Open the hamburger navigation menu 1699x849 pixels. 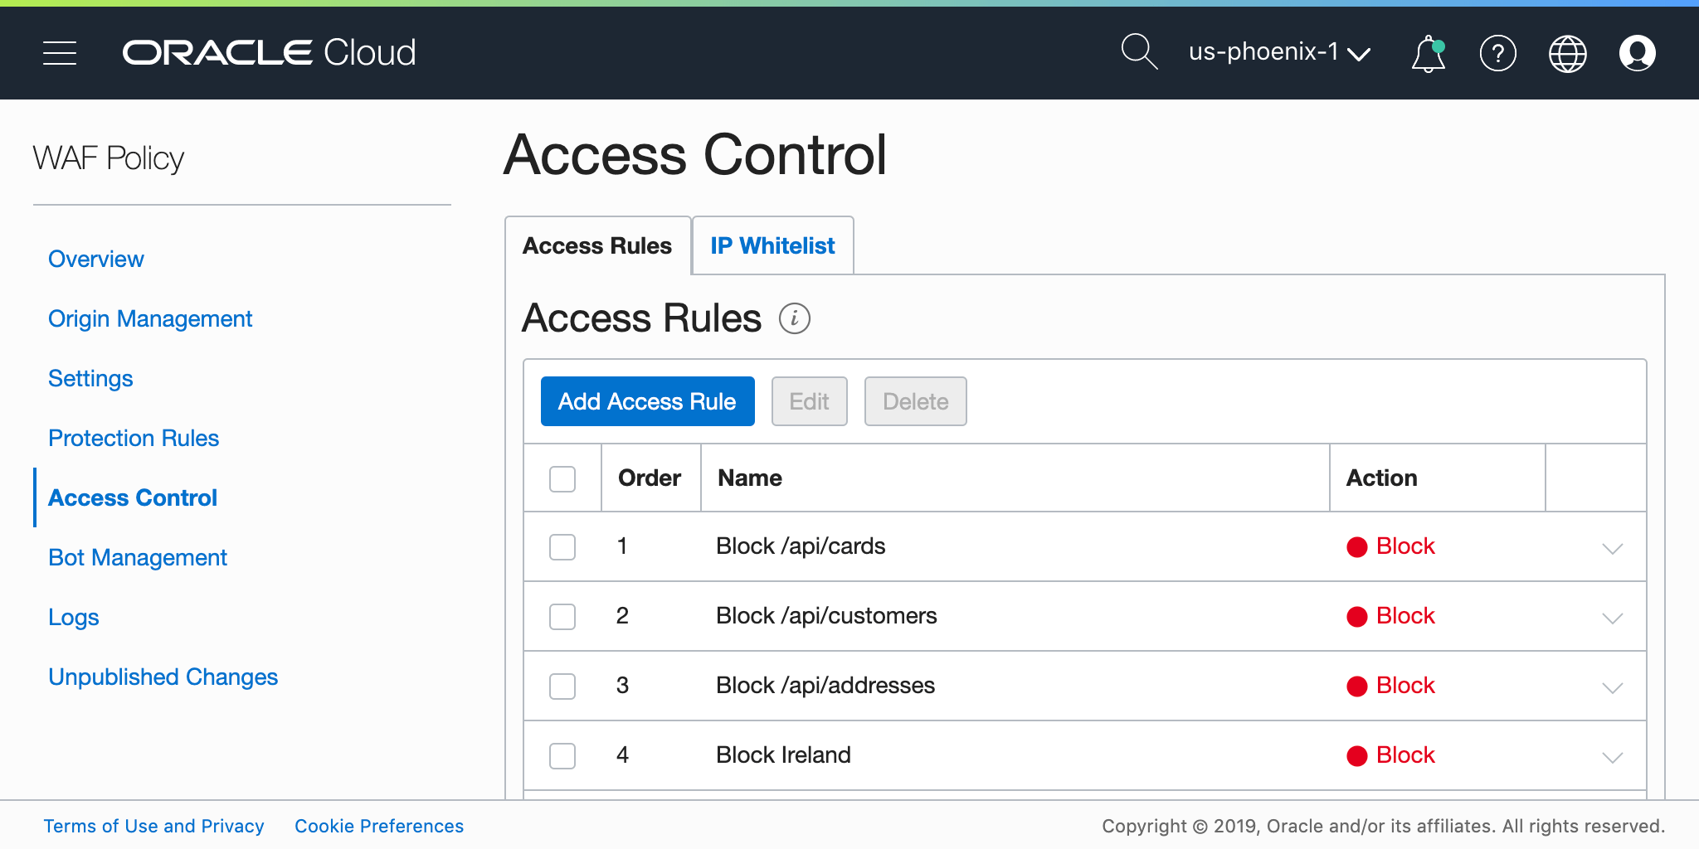(60, 53)
